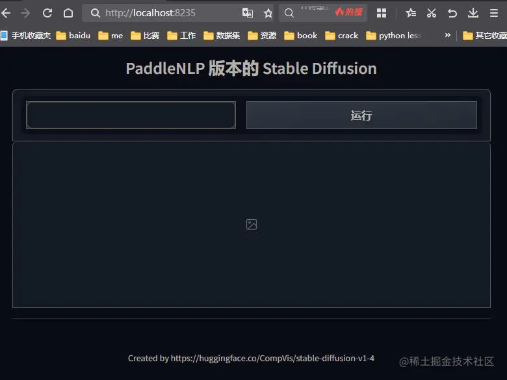Open the hot search flame link
The height and width of the screenshot is (380, 507).
tap(349, 12)
